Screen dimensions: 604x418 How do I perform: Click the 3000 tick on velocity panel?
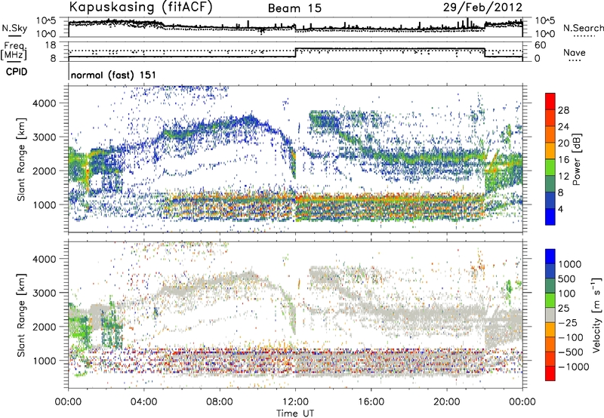click(45, 293)
